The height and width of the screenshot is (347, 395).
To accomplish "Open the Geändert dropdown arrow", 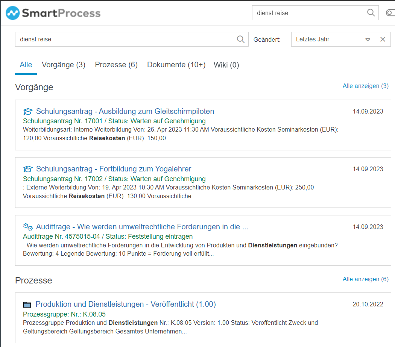I will 368,39.
